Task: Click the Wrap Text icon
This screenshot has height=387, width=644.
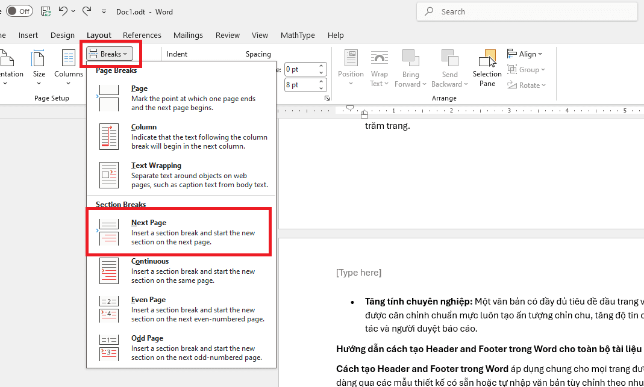Action: pos(379,58)
